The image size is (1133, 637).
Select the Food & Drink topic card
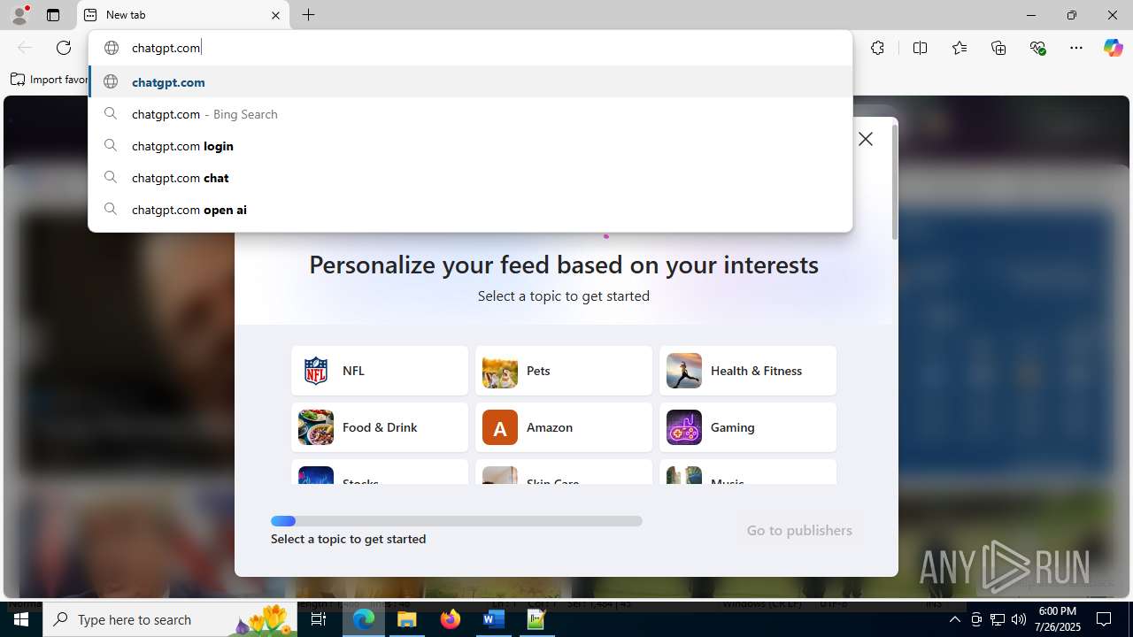coord(380,427)
